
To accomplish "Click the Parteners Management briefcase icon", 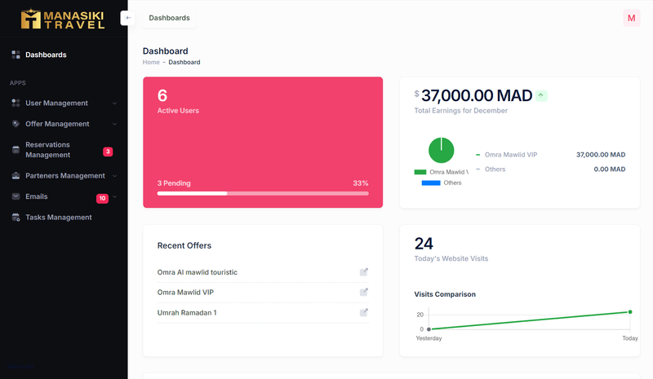I will [x=16, y=175].
